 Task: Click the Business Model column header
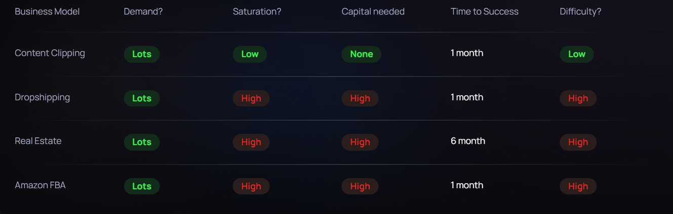(x=47, y=12)
